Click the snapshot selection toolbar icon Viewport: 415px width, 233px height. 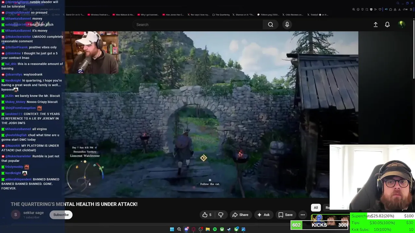click(x=367, y=9)
